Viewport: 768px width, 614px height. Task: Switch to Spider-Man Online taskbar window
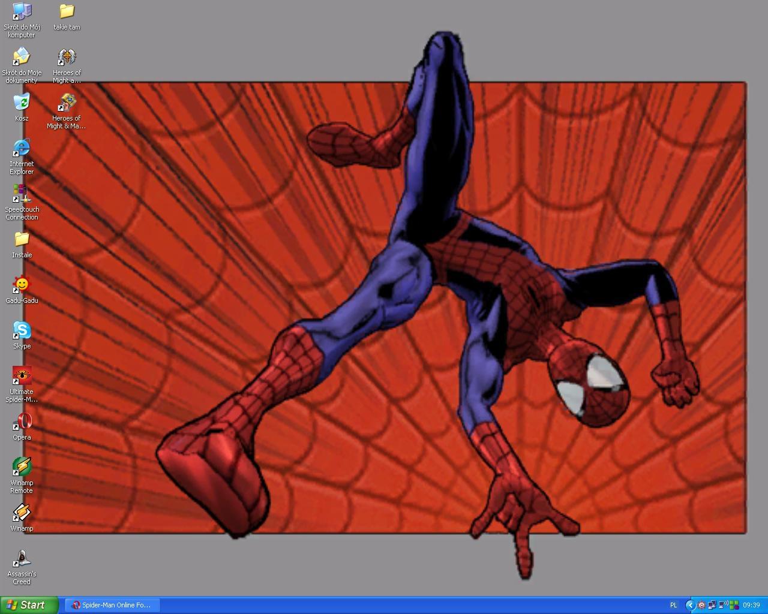click(112, 605)
